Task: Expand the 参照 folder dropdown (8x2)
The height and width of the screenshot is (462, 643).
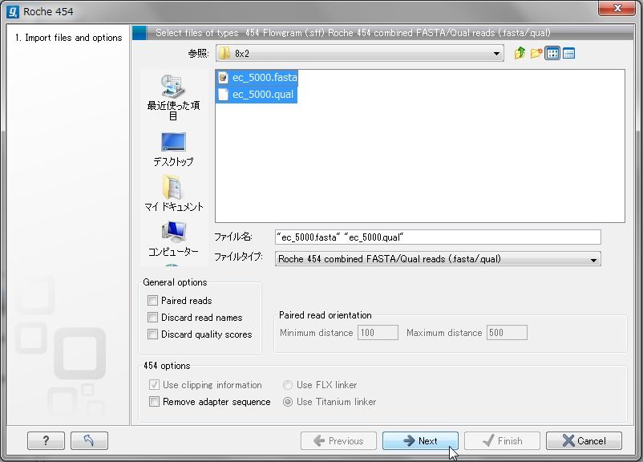Action: [496, 54]
